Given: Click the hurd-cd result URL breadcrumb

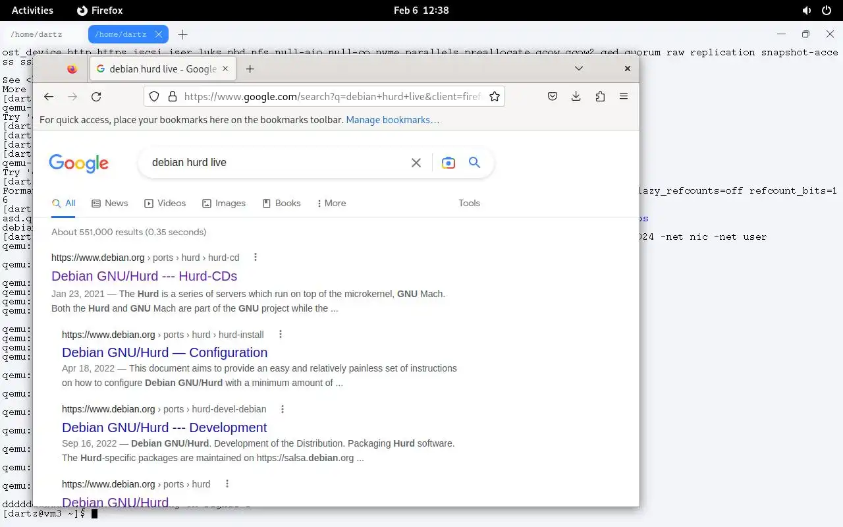Looking at the screenshot, I should 145,258.
